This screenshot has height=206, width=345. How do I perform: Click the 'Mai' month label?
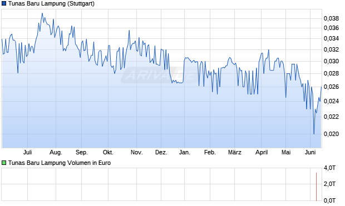pos(286,152)
